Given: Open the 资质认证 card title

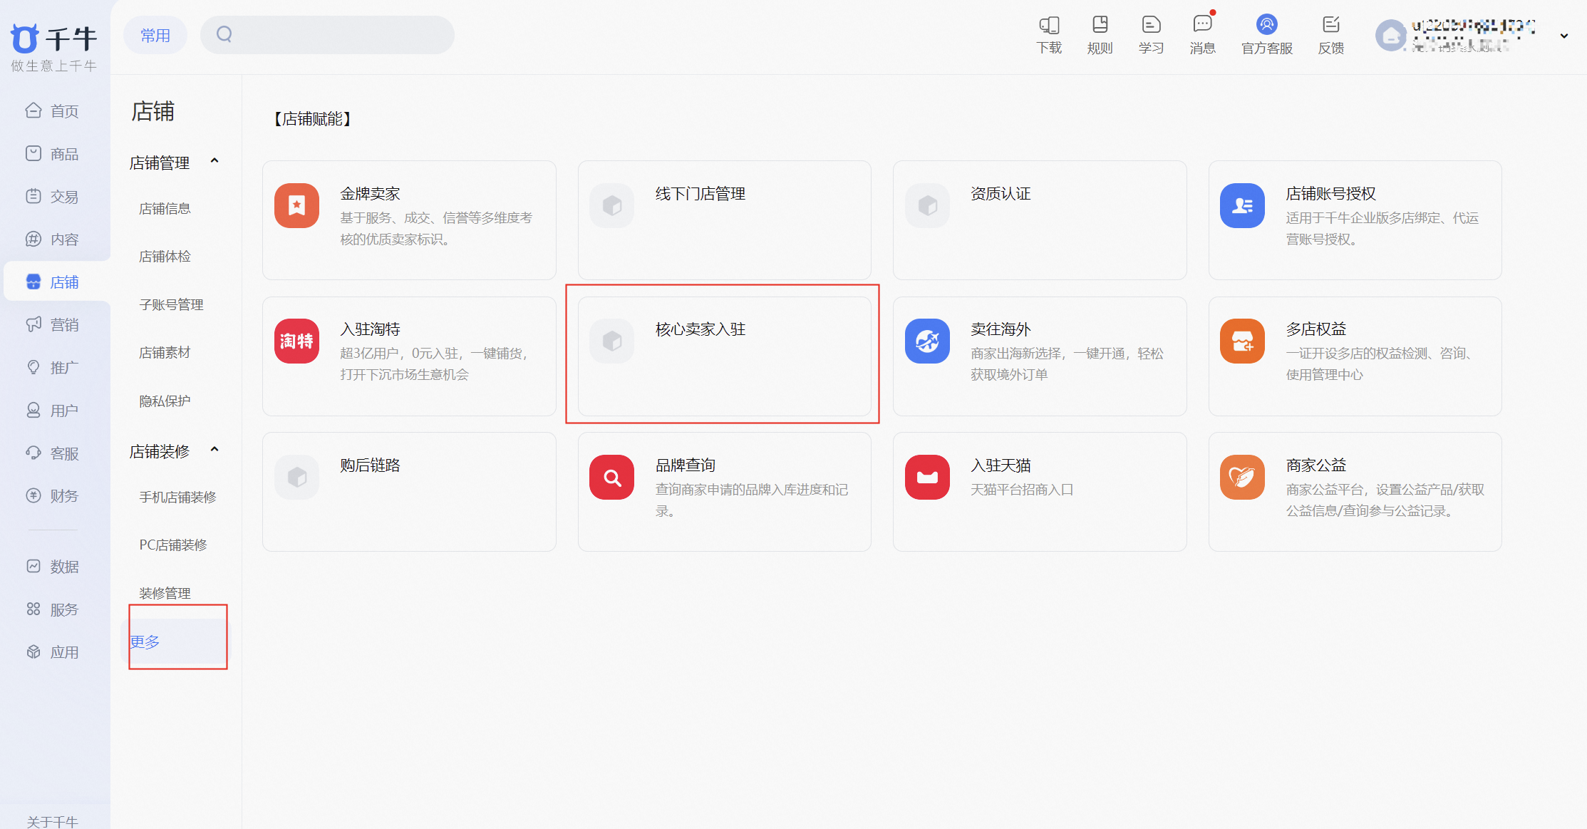Looking at the screenshot, I should click(1001, 194).
